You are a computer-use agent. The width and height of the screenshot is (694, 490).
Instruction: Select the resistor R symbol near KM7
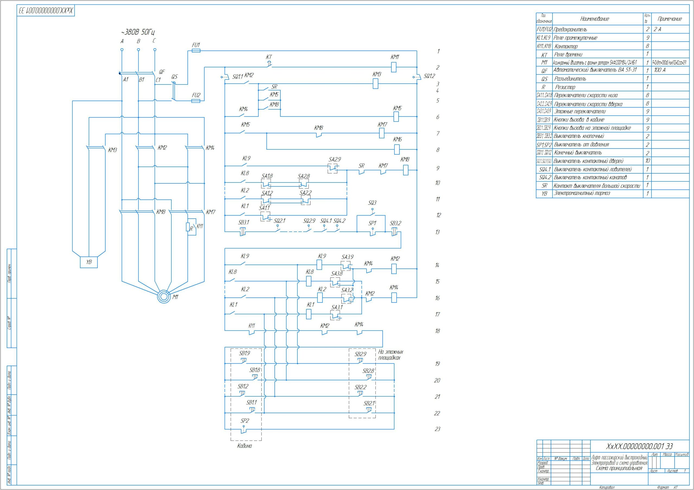click(188, 227)
